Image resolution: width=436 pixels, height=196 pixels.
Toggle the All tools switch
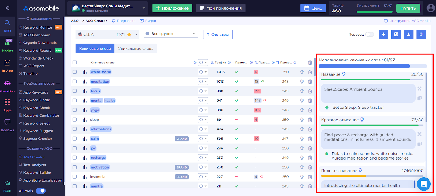pyautogui.click(x=41, y=191)
